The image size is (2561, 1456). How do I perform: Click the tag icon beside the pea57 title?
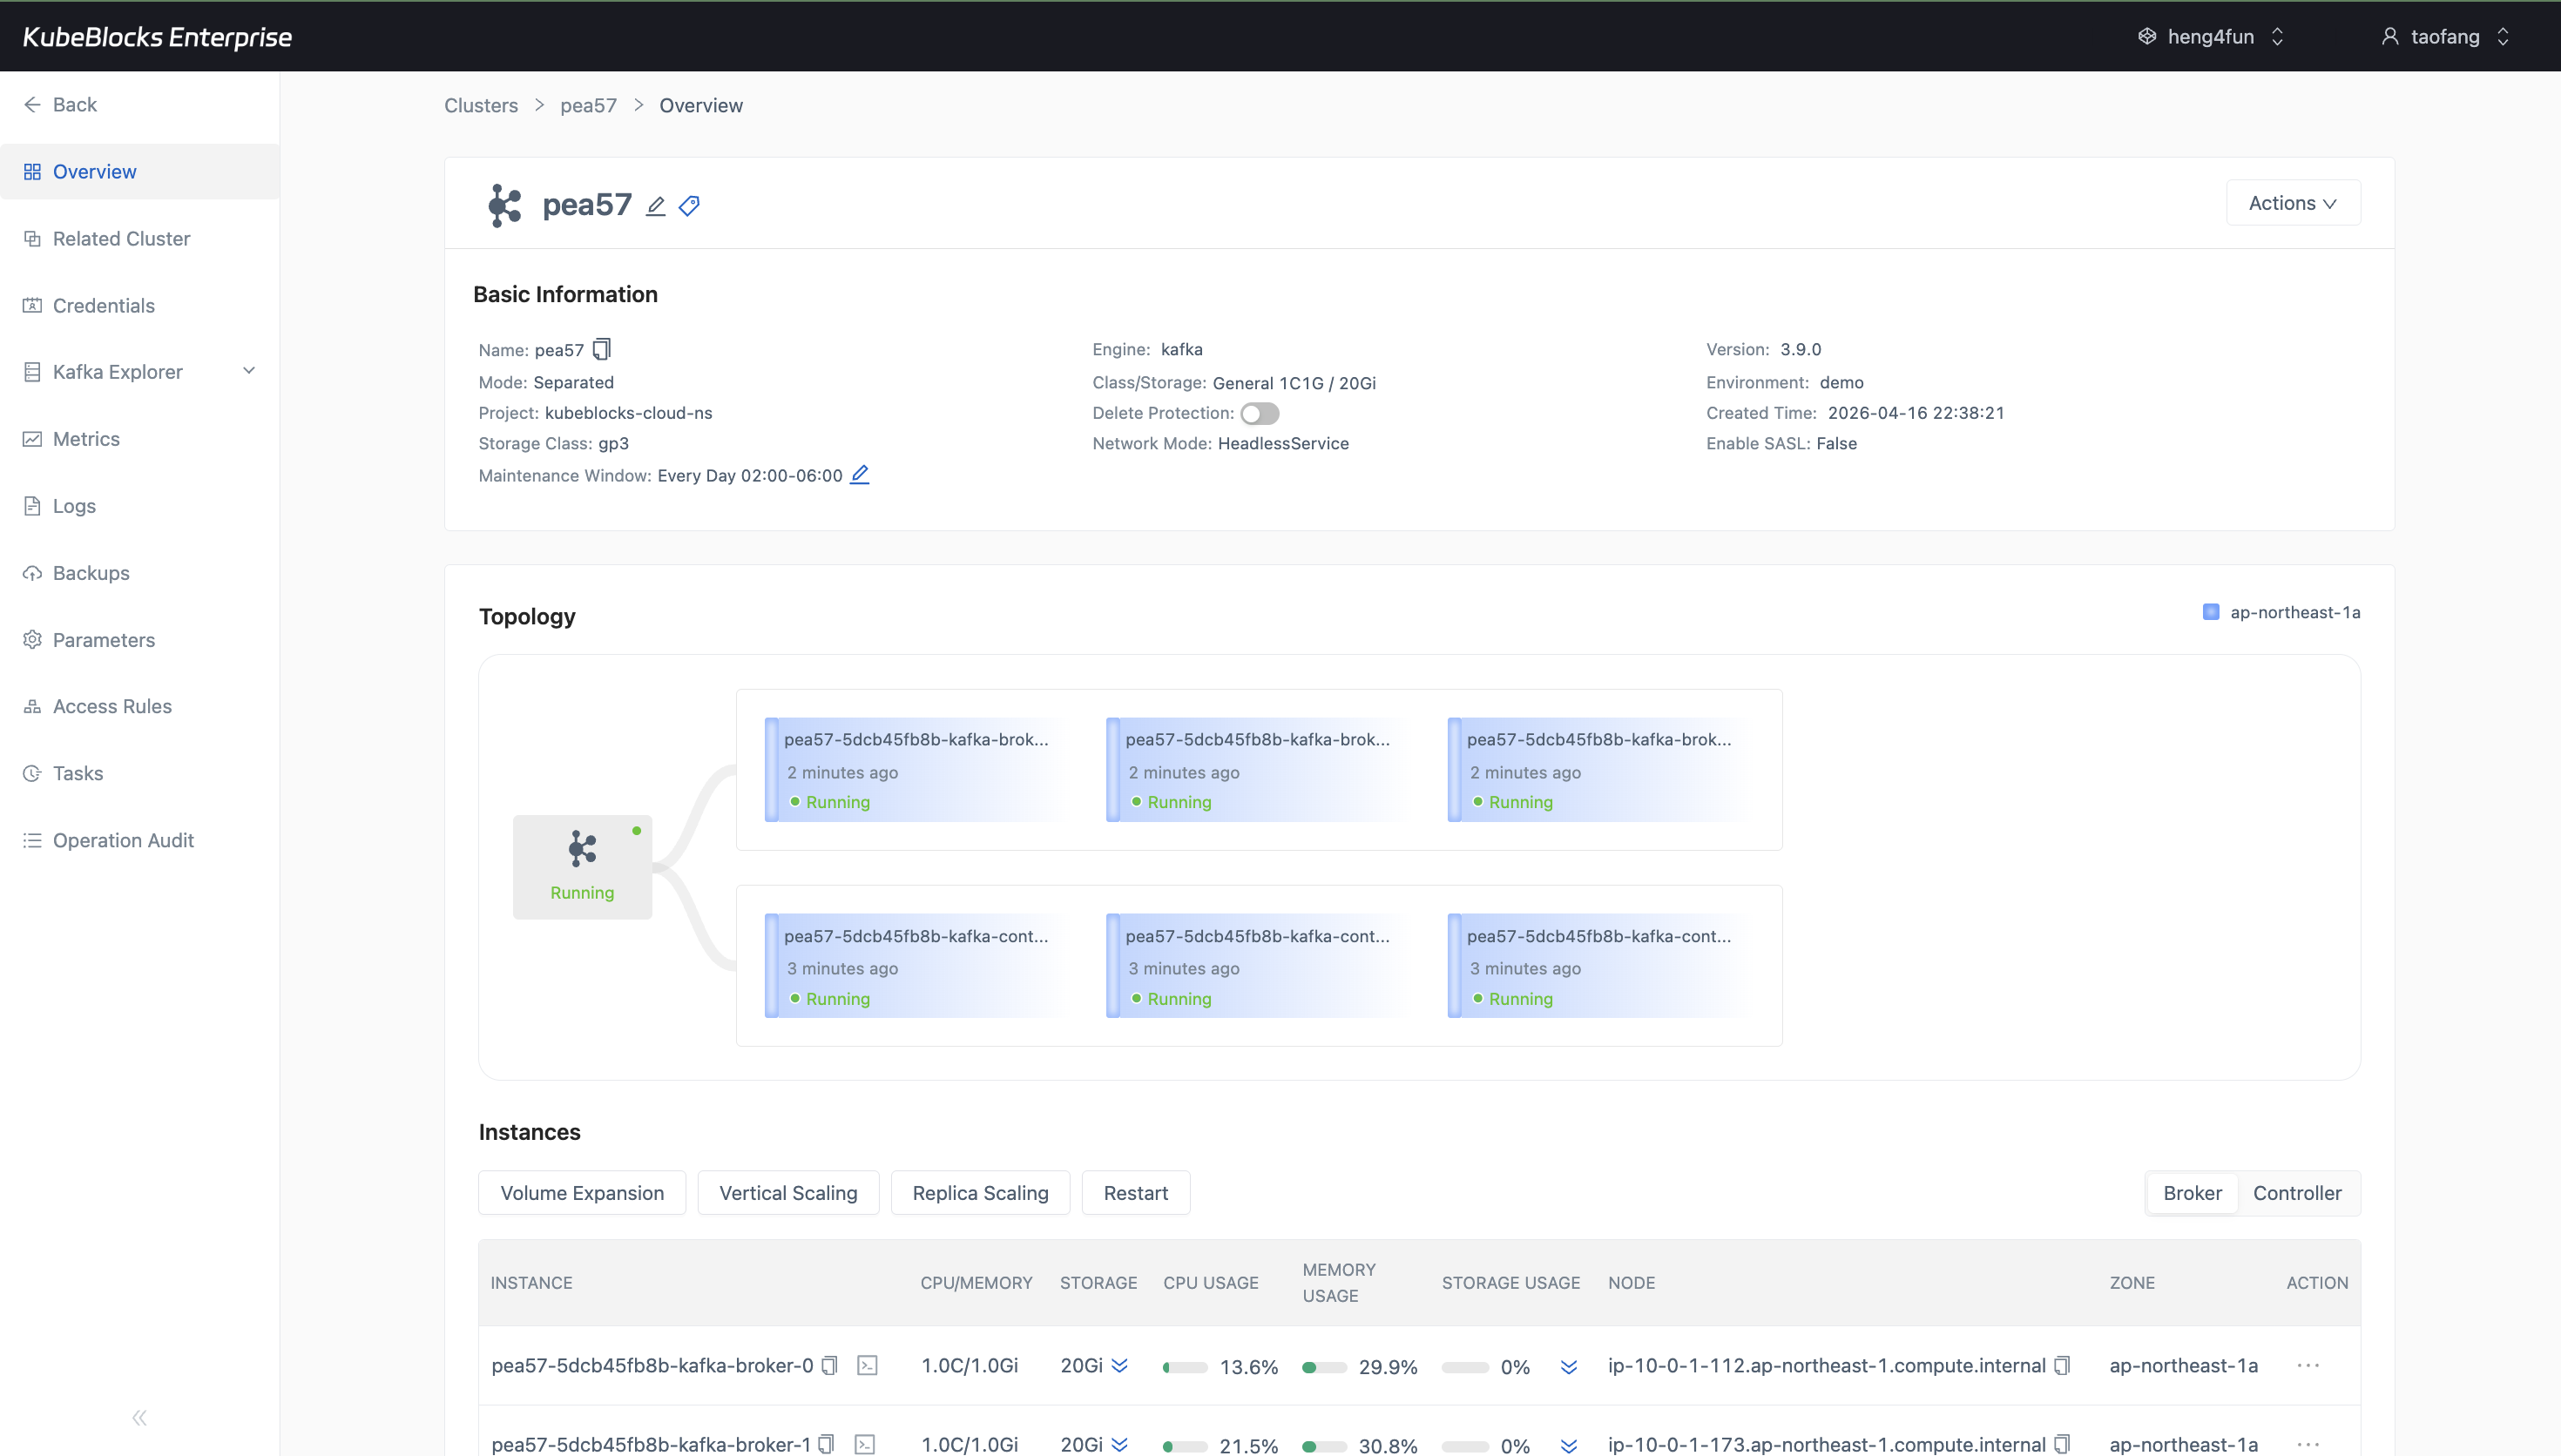[689, 206]
